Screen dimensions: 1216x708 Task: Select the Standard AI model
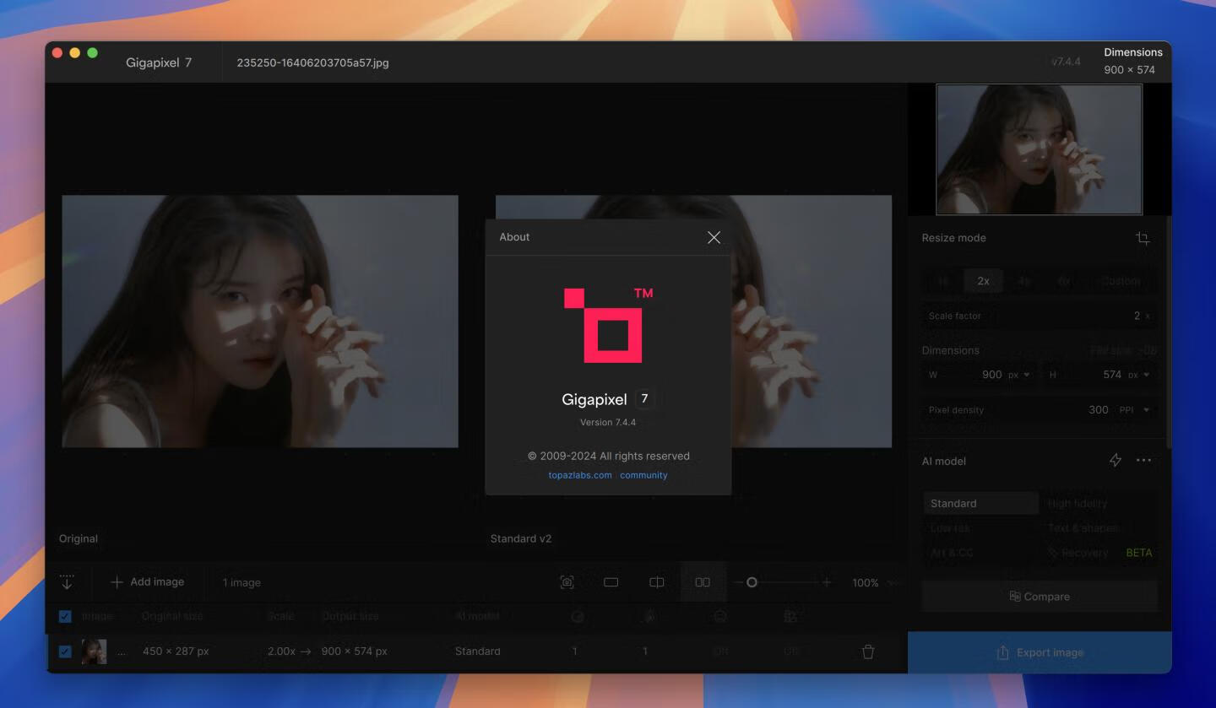tap(980, 503)
